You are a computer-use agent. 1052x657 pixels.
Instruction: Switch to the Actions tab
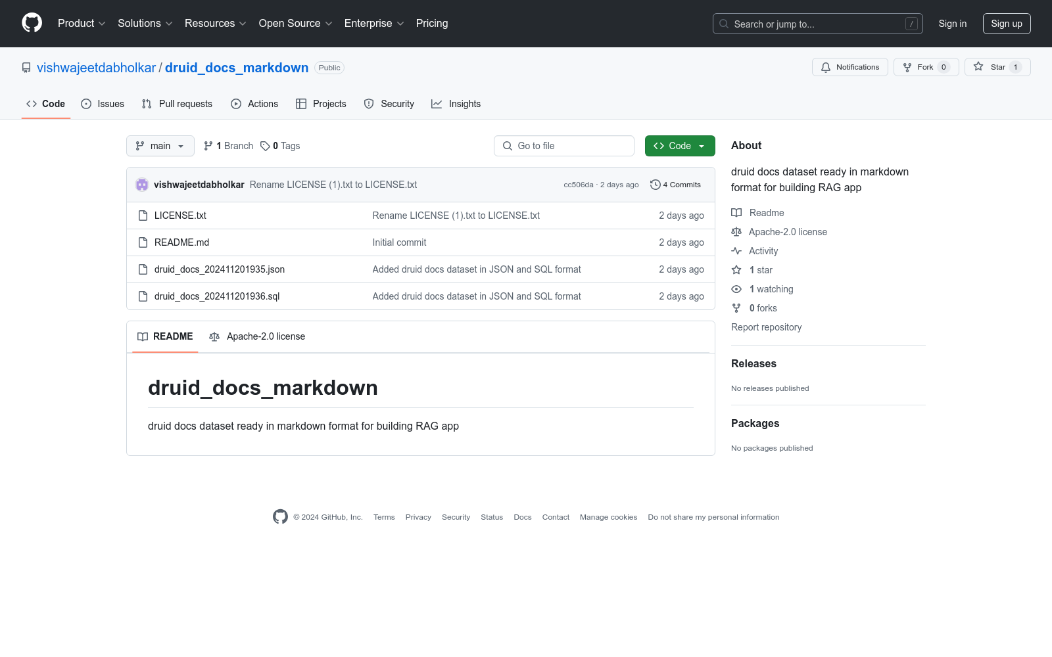coord(254,104)
